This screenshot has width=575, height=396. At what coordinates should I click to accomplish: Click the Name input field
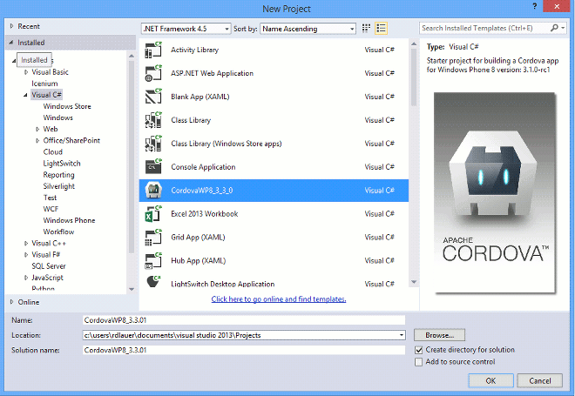click(244, 320)
